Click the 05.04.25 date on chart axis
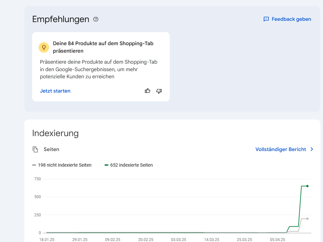This screenshot has width=323, height=242. point(277,240)
